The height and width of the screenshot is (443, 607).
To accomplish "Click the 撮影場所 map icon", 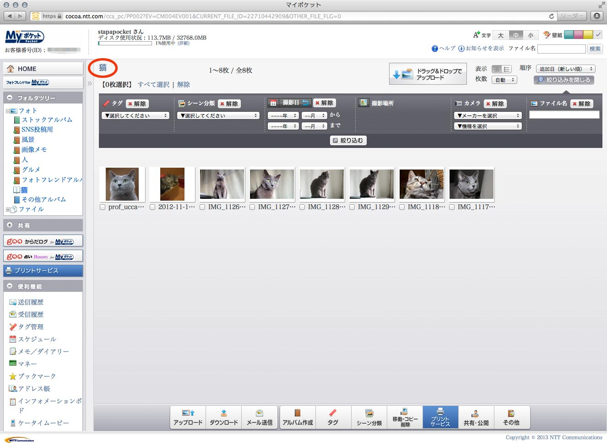I will pyautogui.click(x=363, y=103).
